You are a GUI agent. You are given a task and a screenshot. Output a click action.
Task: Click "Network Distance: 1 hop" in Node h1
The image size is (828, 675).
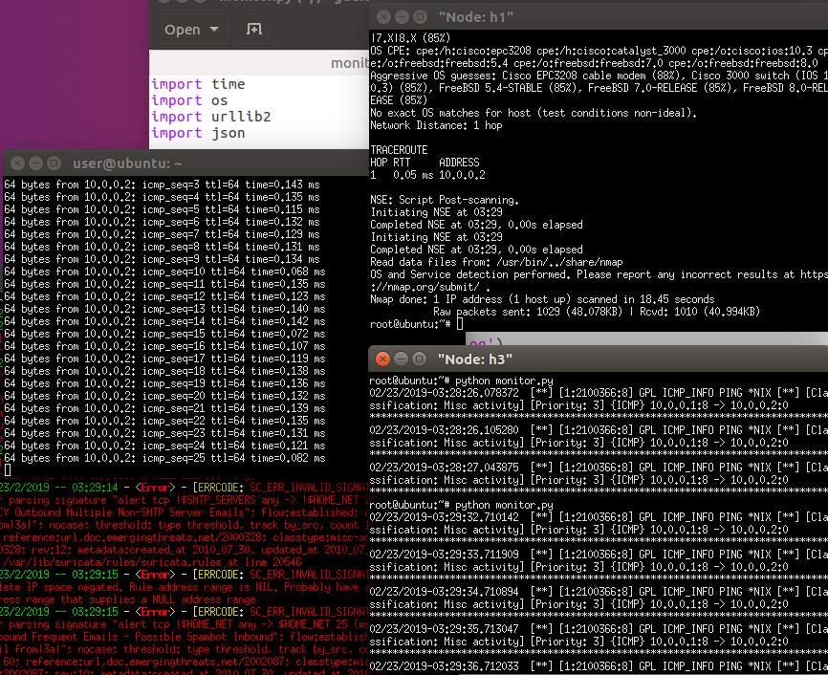click(436, 125)
